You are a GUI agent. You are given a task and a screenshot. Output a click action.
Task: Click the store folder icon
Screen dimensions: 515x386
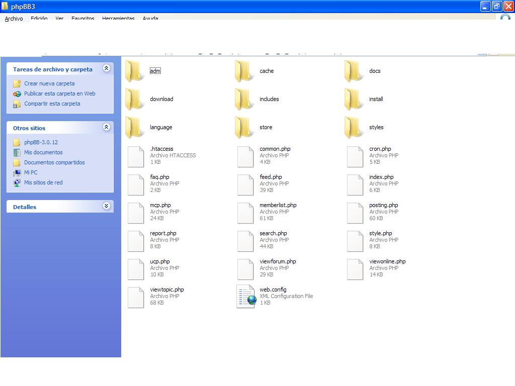coord(245,127)
